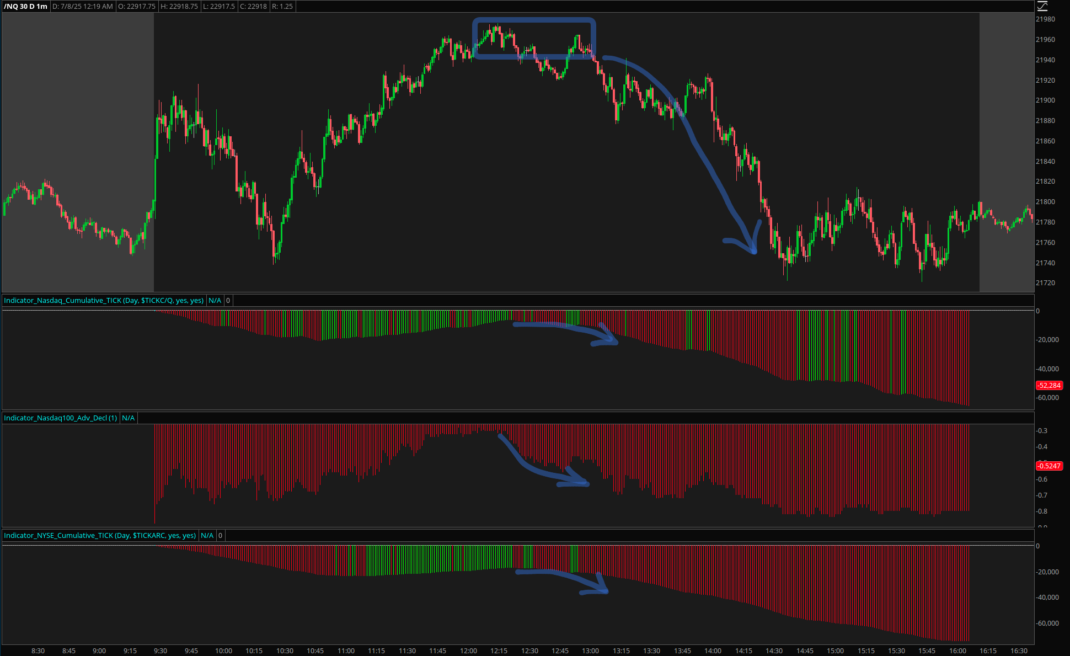1070x656 pixels.
Task: Click the 21820 price axis label
Action: 1045,182
